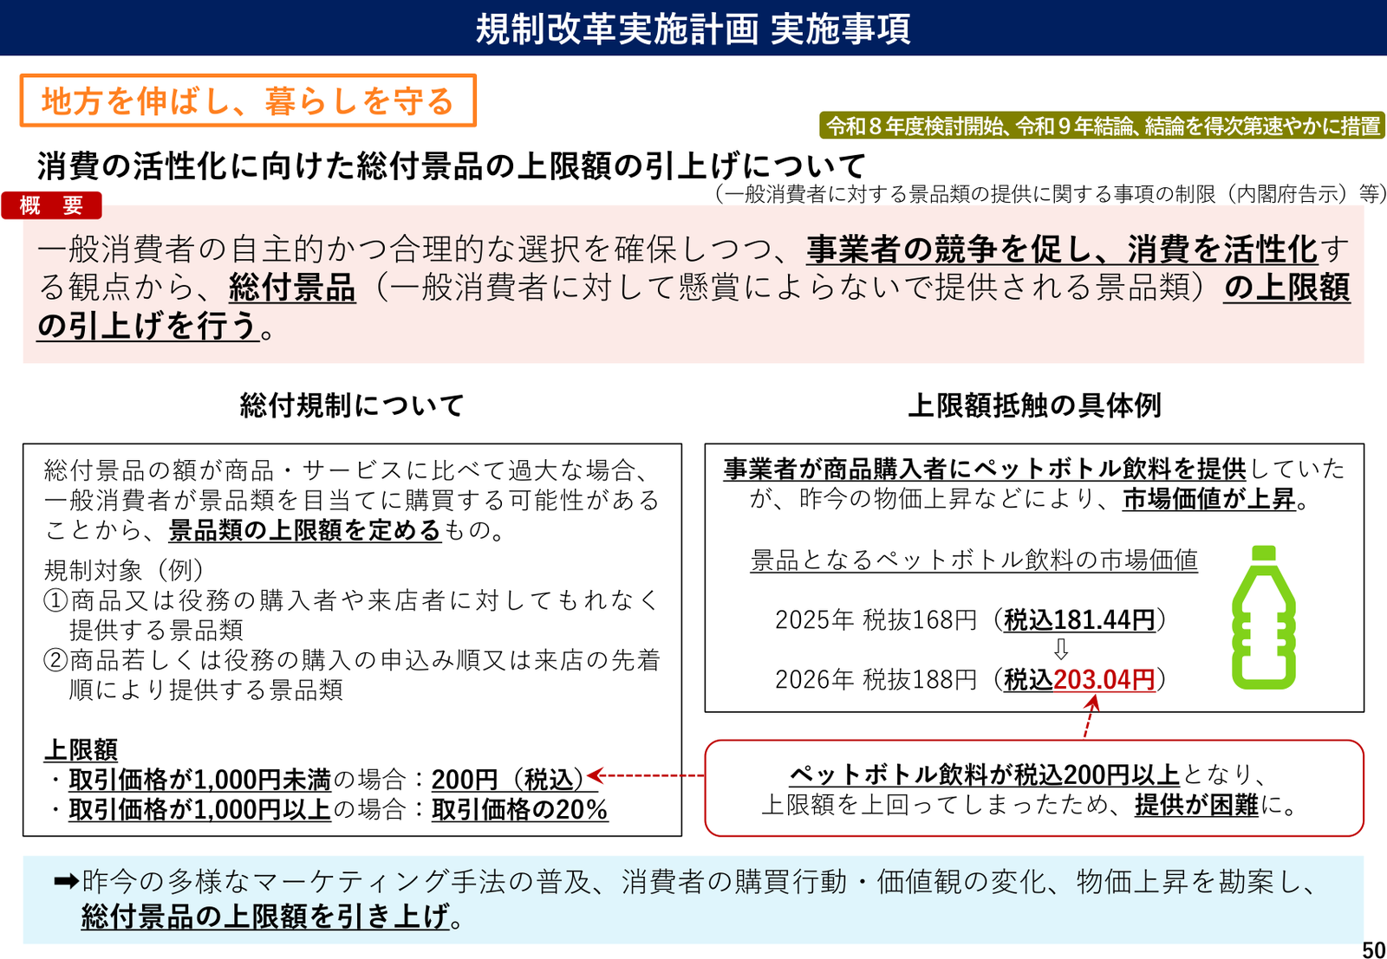Click text ペットボトル飲料が税込200円以上

pyautogui.click(x=984, y=774)
